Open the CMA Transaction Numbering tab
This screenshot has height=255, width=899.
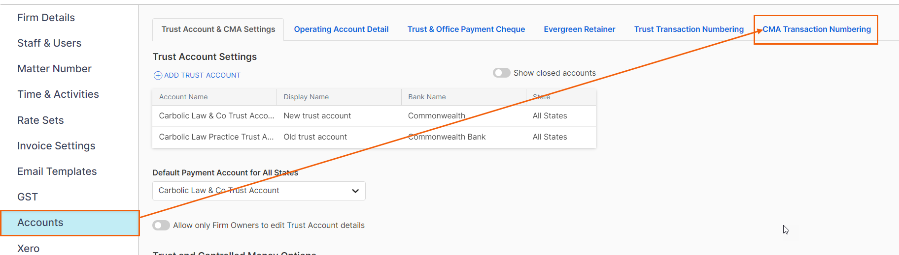pos(817,29)
